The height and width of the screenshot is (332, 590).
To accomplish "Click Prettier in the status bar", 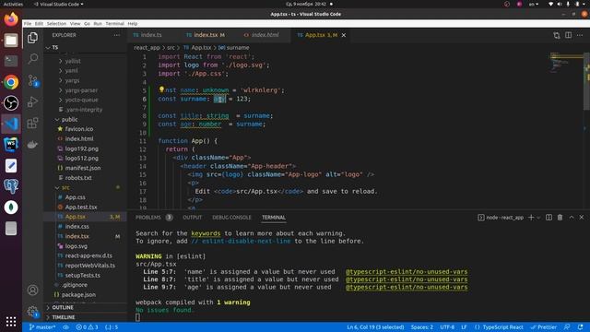I will pos(543,327).
